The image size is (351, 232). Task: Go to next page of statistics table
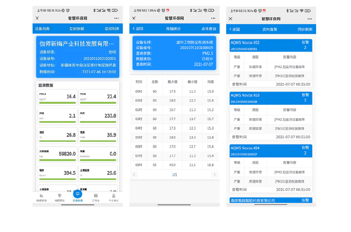point(214,174)
